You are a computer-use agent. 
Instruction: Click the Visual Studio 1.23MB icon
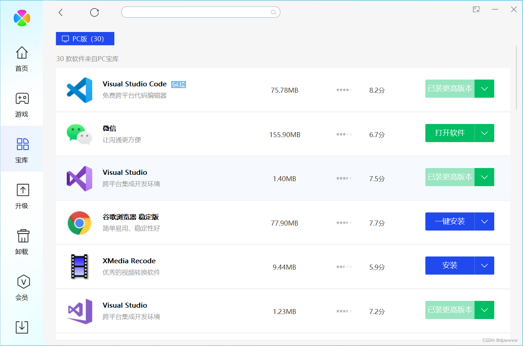click(80, 311)
